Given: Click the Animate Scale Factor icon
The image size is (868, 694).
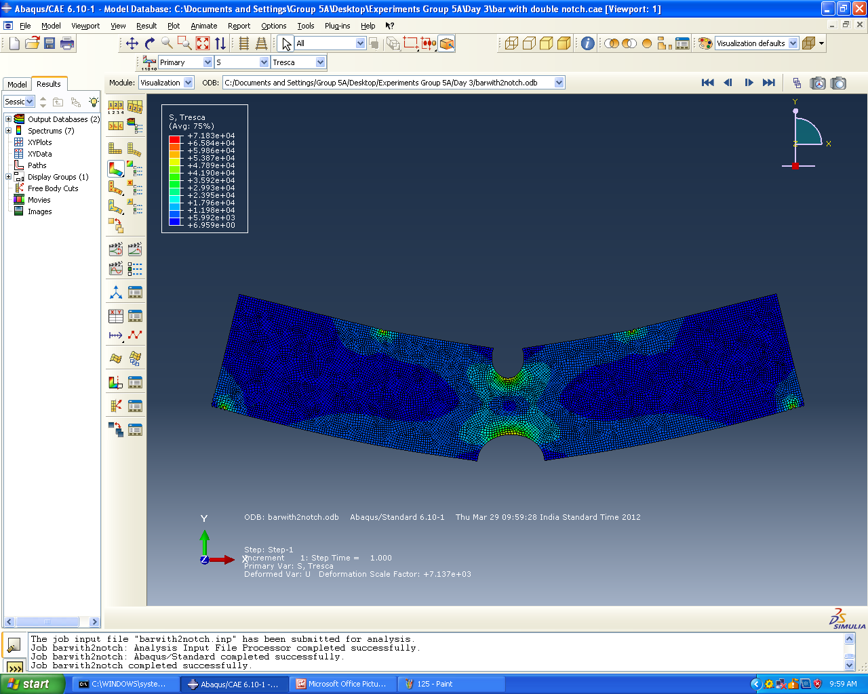Looking at the screenshot, I should tap(116, 249).
